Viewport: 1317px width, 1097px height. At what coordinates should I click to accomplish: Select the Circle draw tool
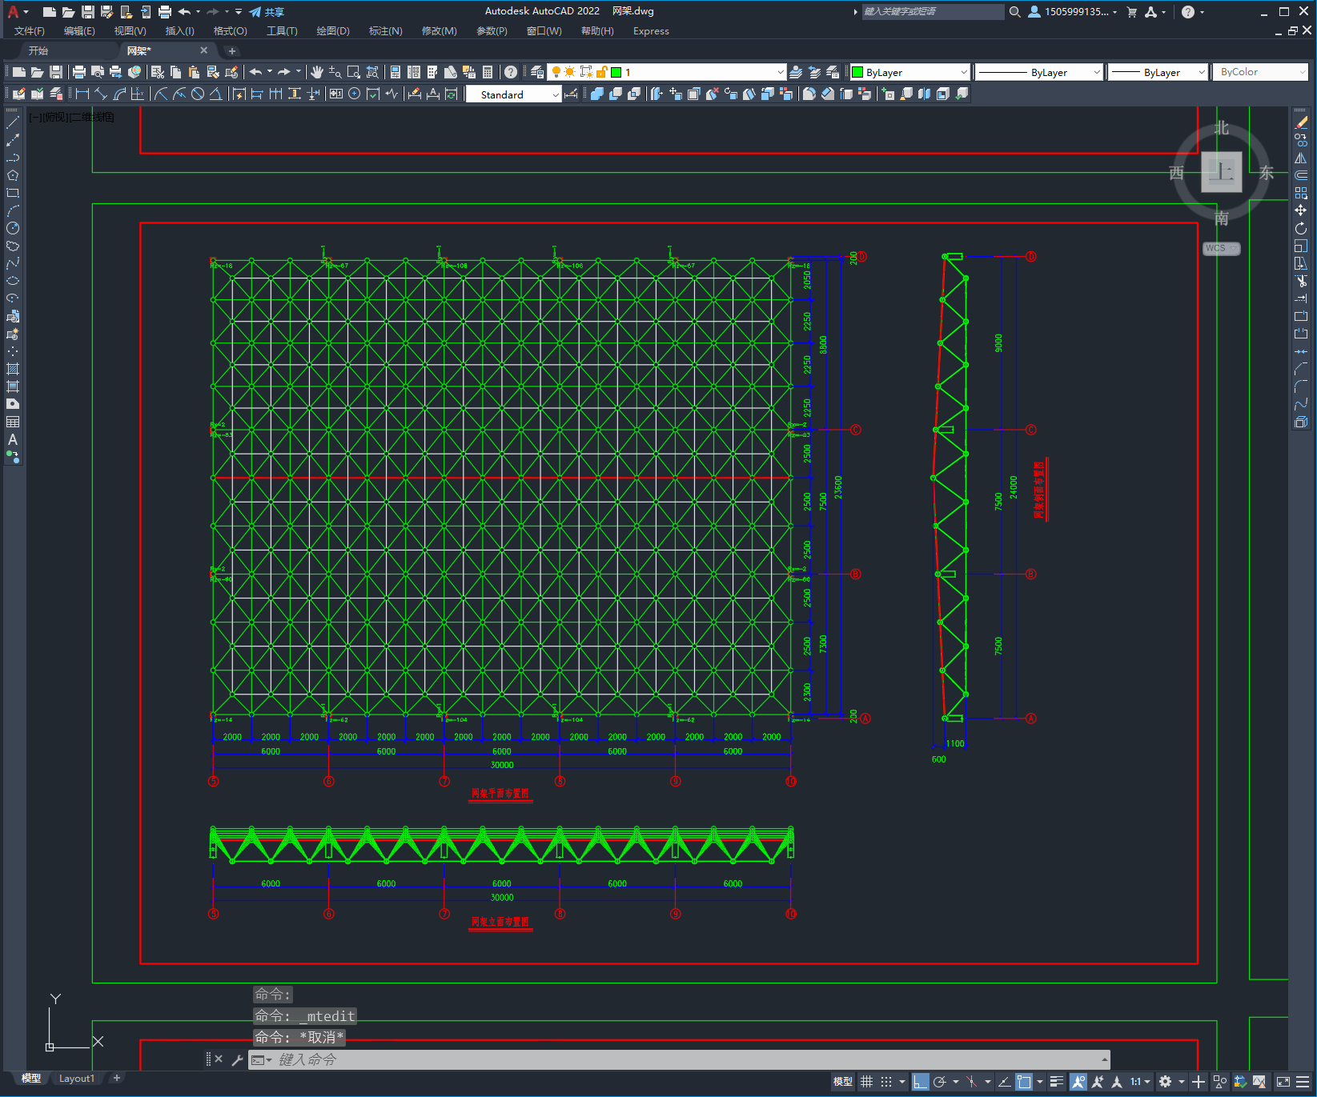pos(13,228)
